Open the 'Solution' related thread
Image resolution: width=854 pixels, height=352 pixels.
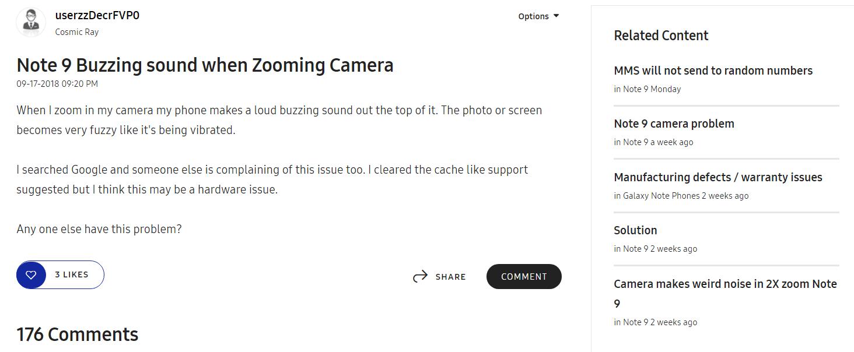(x=635, y=230)
